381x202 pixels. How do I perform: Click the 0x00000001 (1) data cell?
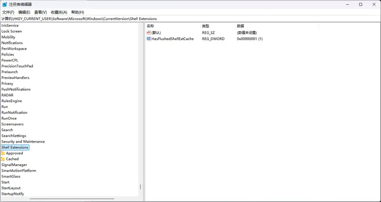point(250,39)
